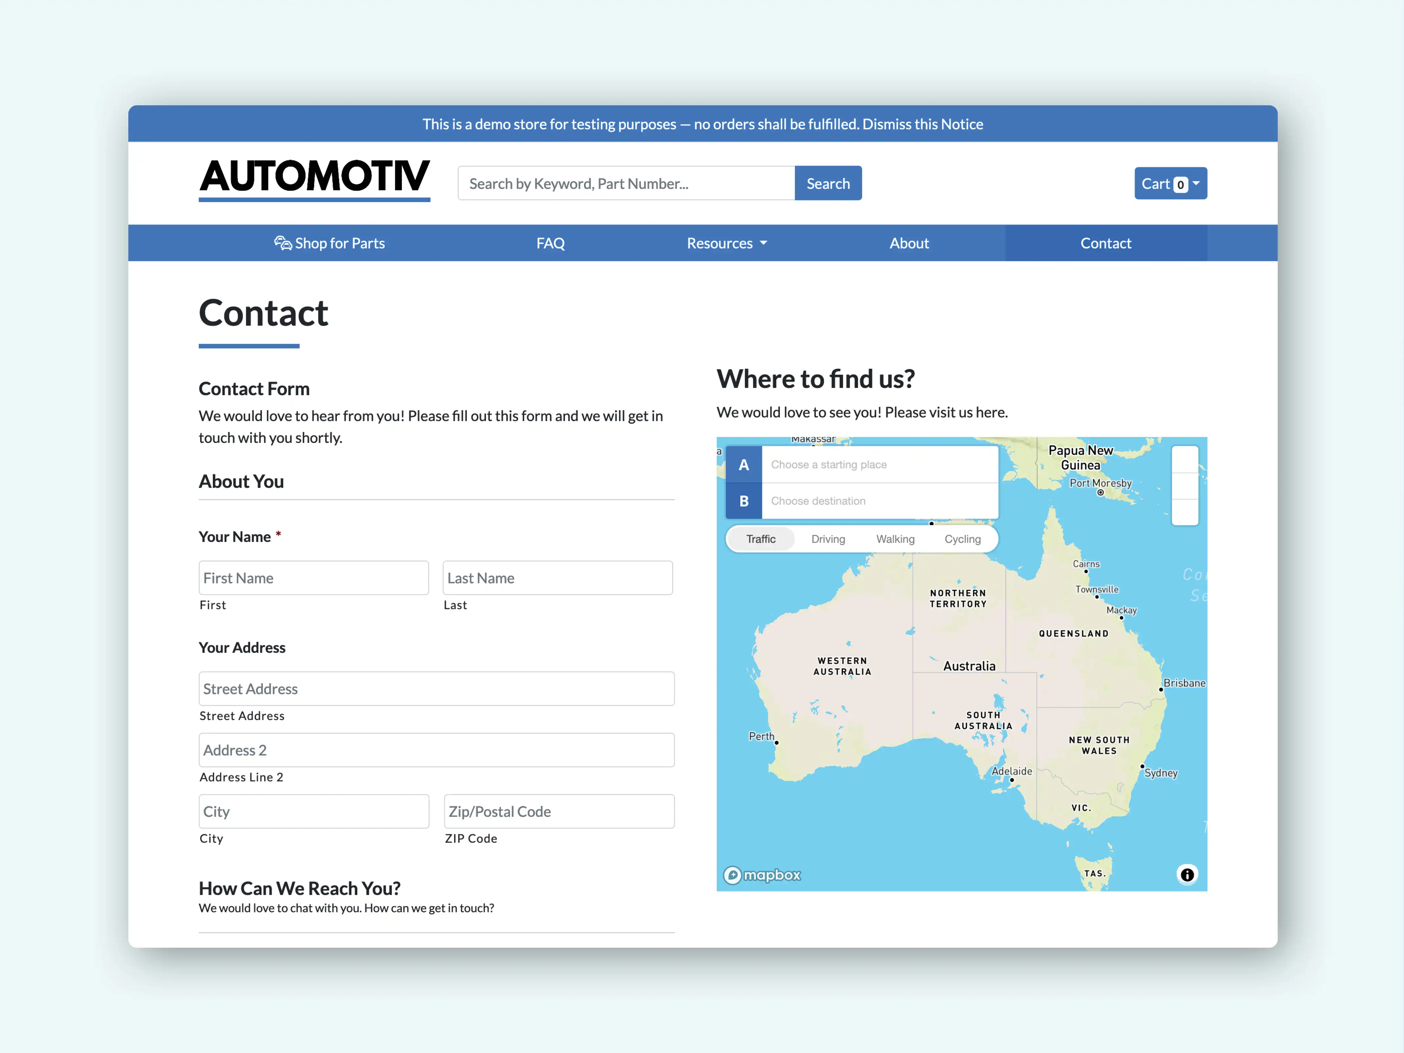The height and width of the screenshot is (1053, 1404).
Task: Click the Street Address field
Action: [436, 689]
